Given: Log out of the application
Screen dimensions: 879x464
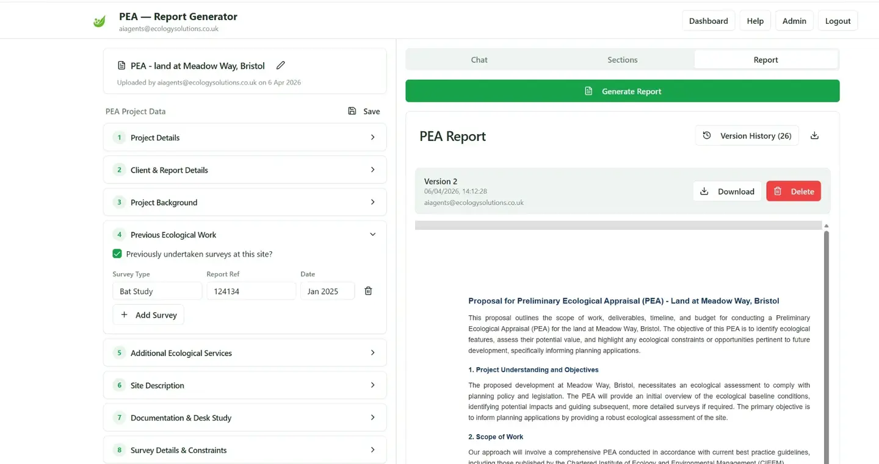Looking at the screenshot, I should click(x=837, y=21).
